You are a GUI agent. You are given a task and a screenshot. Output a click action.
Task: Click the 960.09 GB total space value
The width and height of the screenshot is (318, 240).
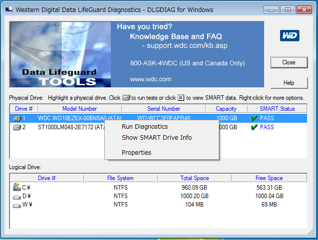click(194, 188)
